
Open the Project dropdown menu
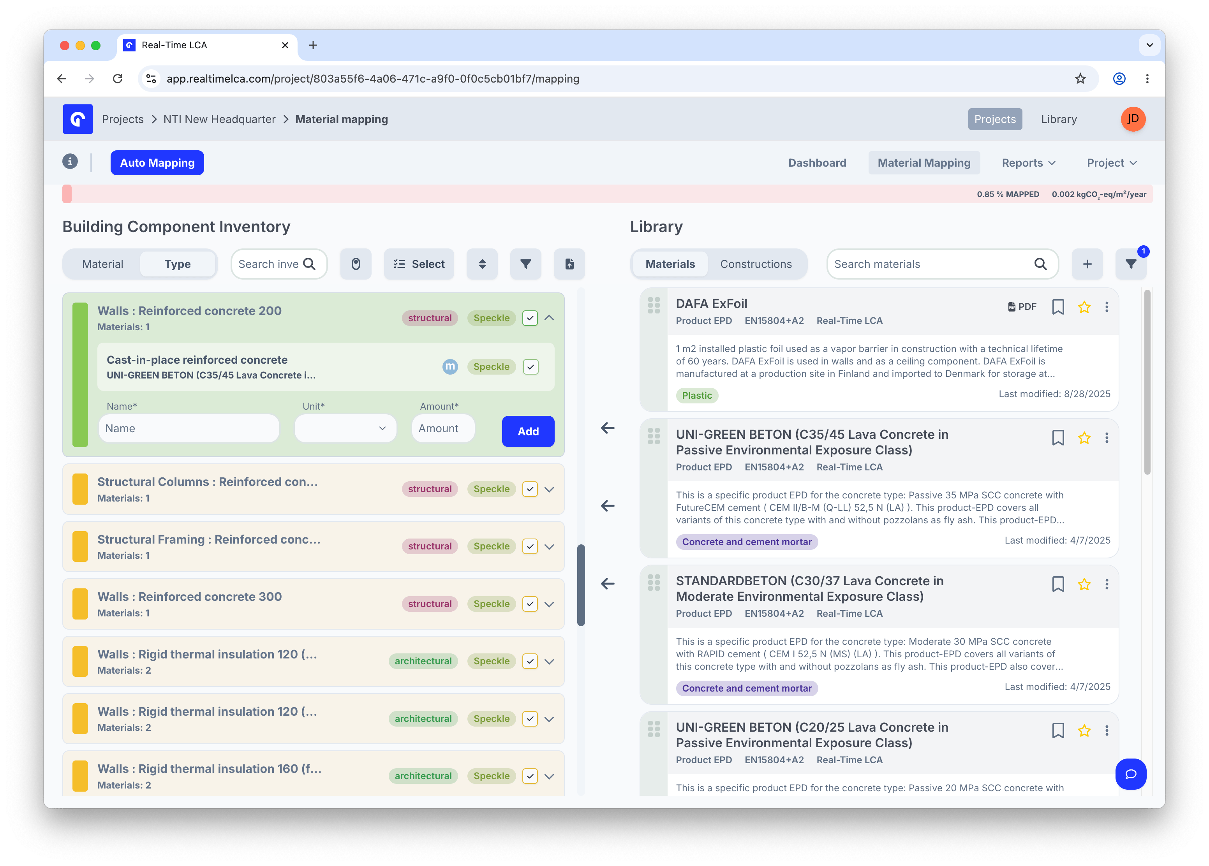[x=1112, y=162]
